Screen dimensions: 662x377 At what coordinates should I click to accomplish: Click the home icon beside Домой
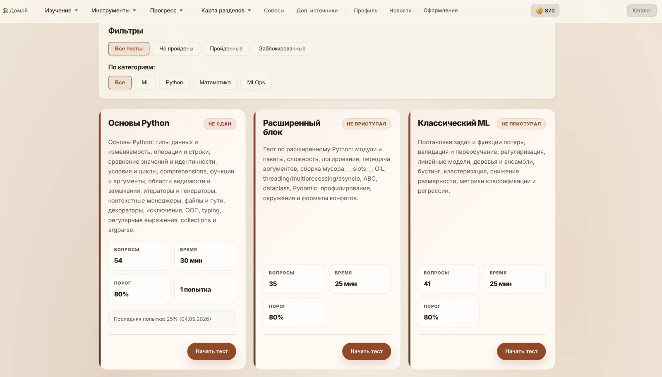[5, 10]
